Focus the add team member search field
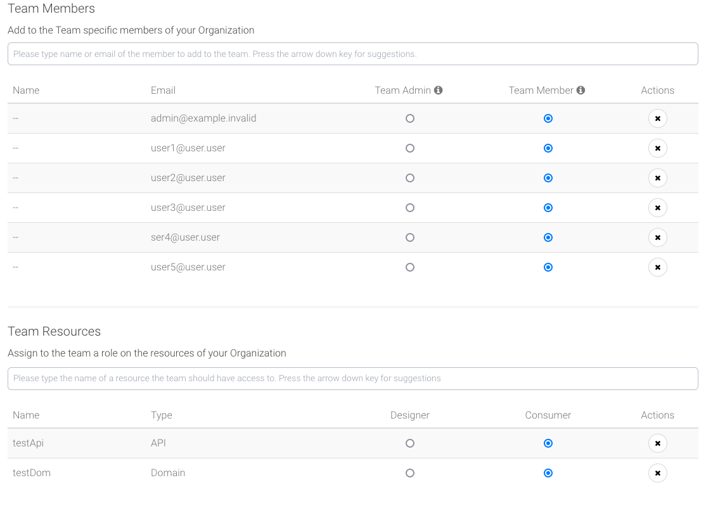This screenshot has height=511, width=706. pos(352,54)
